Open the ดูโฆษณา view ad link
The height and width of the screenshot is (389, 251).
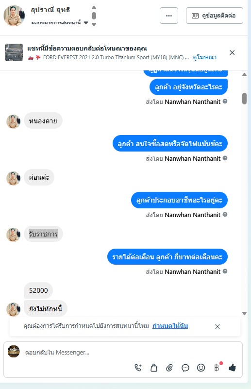(204, 57)
